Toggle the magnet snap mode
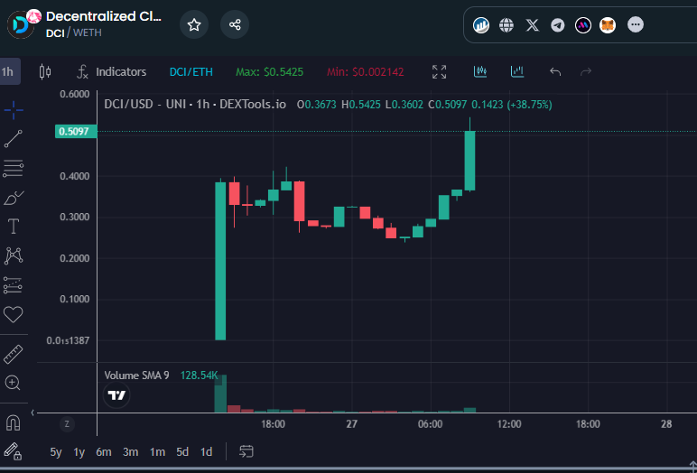This screenshot has width=697, height=473. click(x=14, y=422)
